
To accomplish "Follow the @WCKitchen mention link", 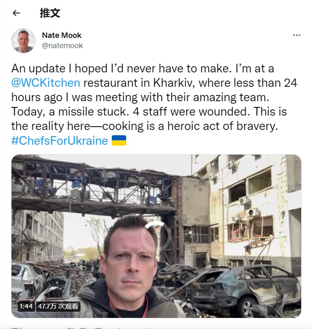I will click(x=46, y=83).
